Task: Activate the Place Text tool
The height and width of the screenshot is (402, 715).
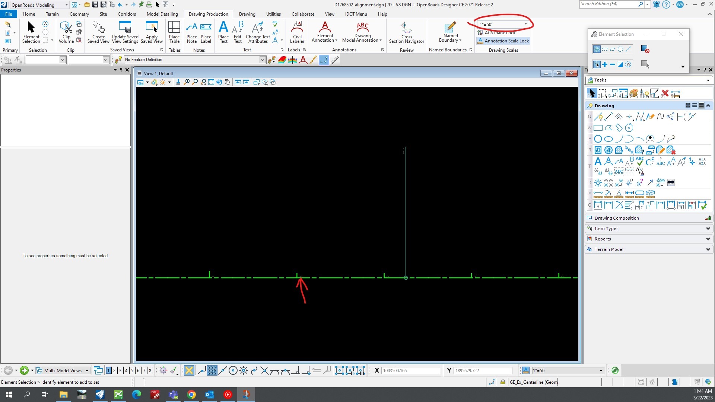Action: 223,32
